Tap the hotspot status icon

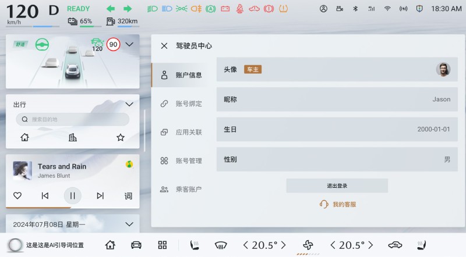403,9
